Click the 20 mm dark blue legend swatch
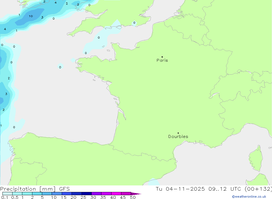272x199 pixels. [x=76, y=194]
